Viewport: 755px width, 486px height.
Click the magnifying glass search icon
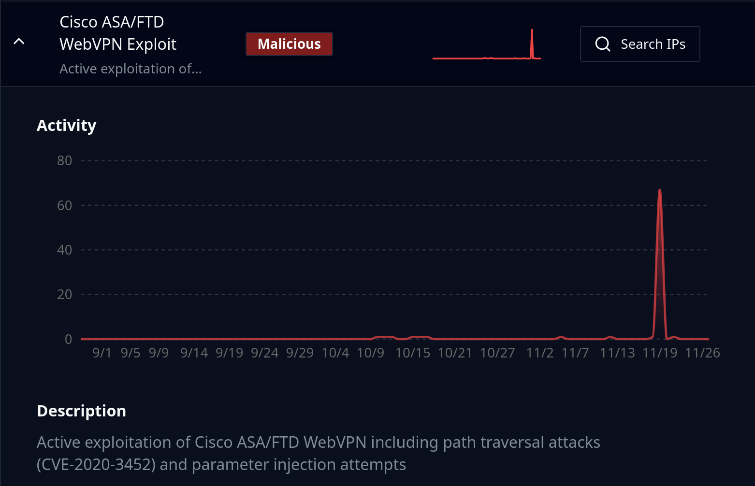coord(602,43)
